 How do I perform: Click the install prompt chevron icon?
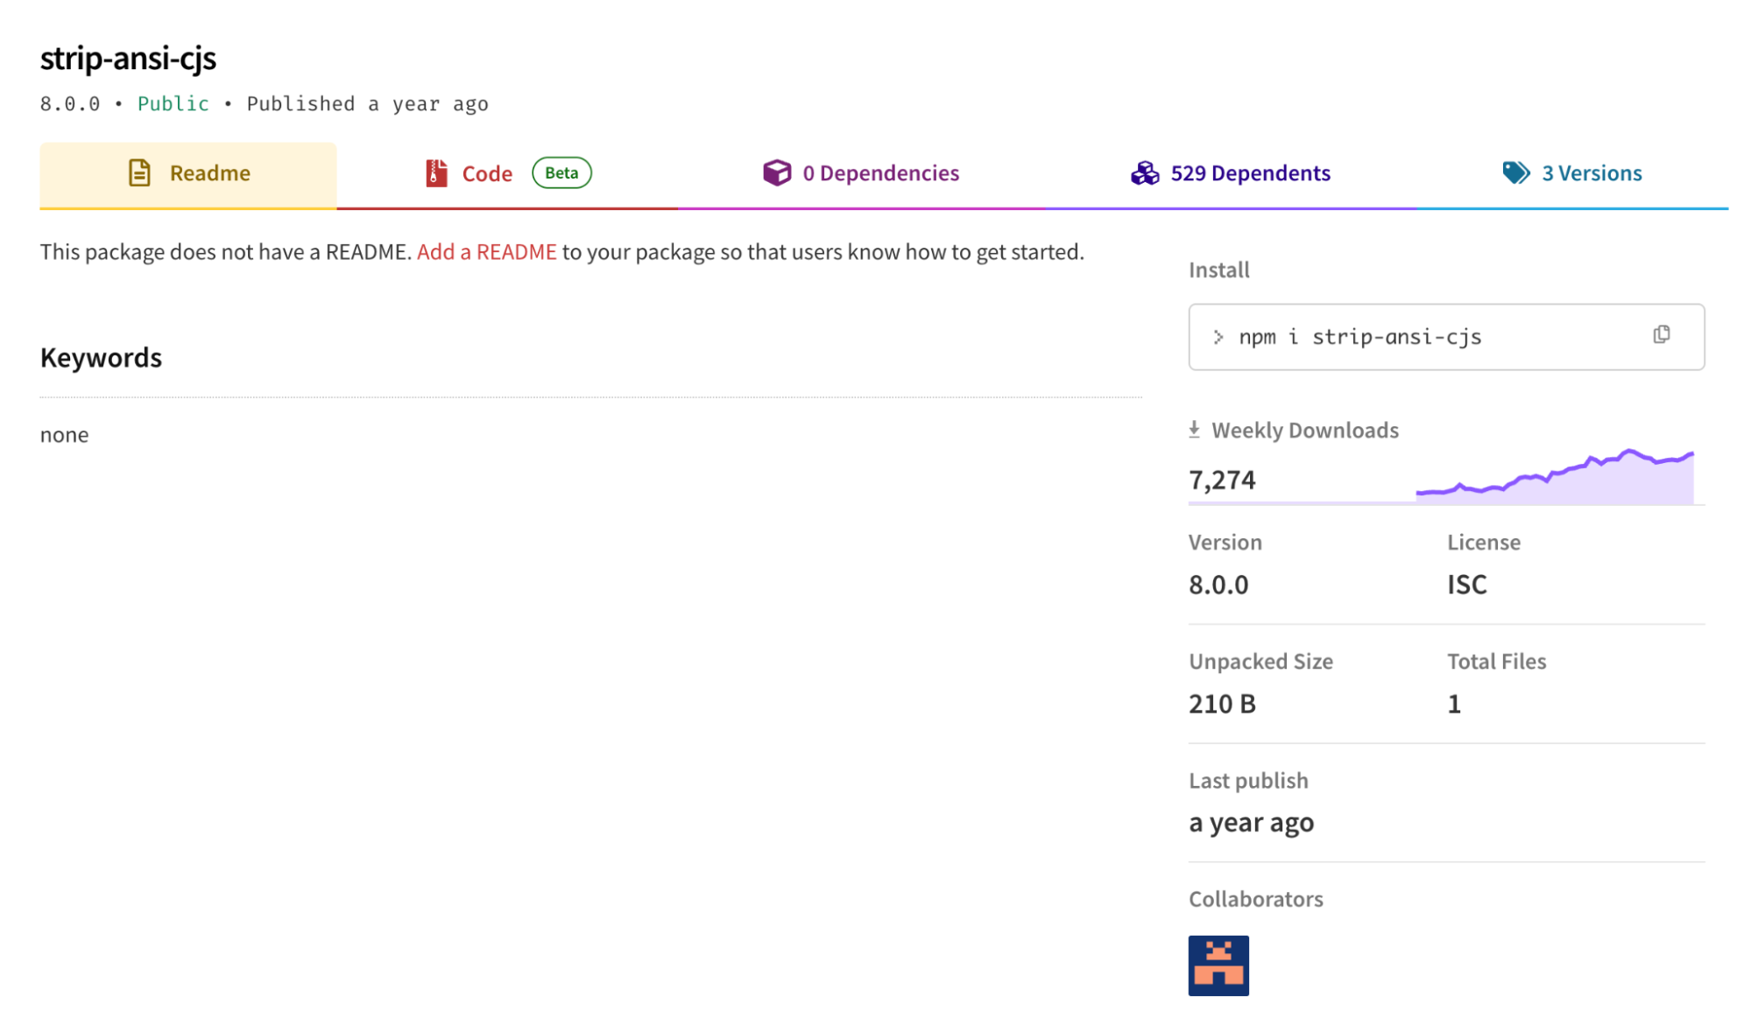(x=1218, y=337)
